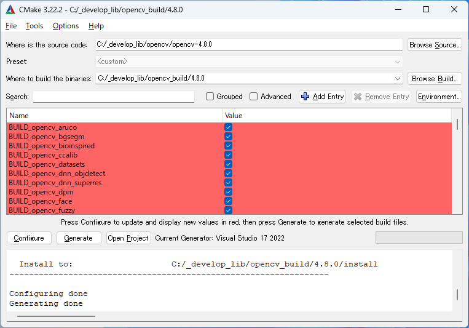The image size is (469, 328).
Task: Select the BUILD_opencv_face row name
Action: click(41, 201)
